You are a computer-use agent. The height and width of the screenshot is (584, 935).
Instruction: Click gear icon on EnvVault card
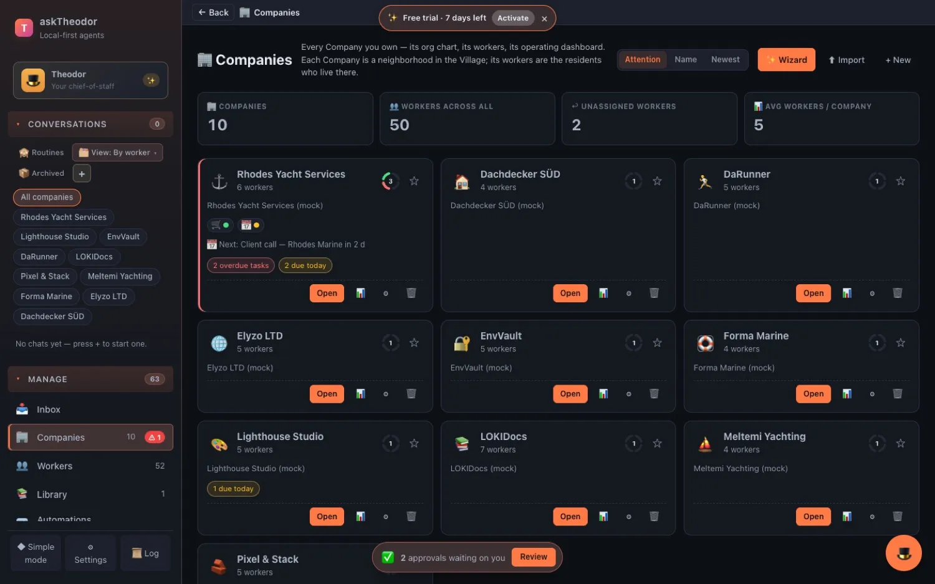(628, 394)
